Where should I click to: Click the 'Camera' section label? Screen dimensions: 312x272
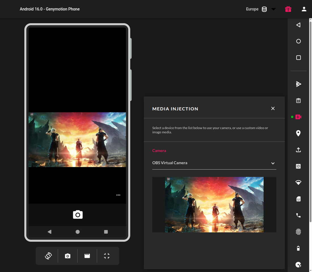pyautogui.click(x=159, y=151)
